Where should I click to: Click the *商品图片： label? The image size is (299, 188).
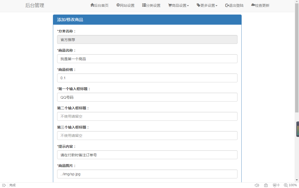(66, 166)
